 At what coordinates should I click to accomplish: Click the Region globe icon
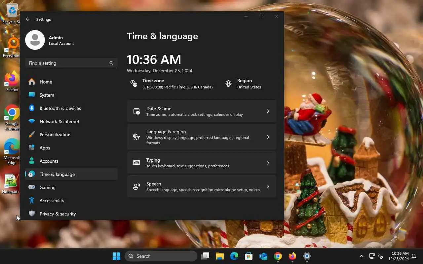pyautogui.click(x=228, y=83)
